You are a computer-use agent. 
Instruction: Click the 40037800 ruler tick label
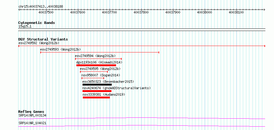coord(141,12)
